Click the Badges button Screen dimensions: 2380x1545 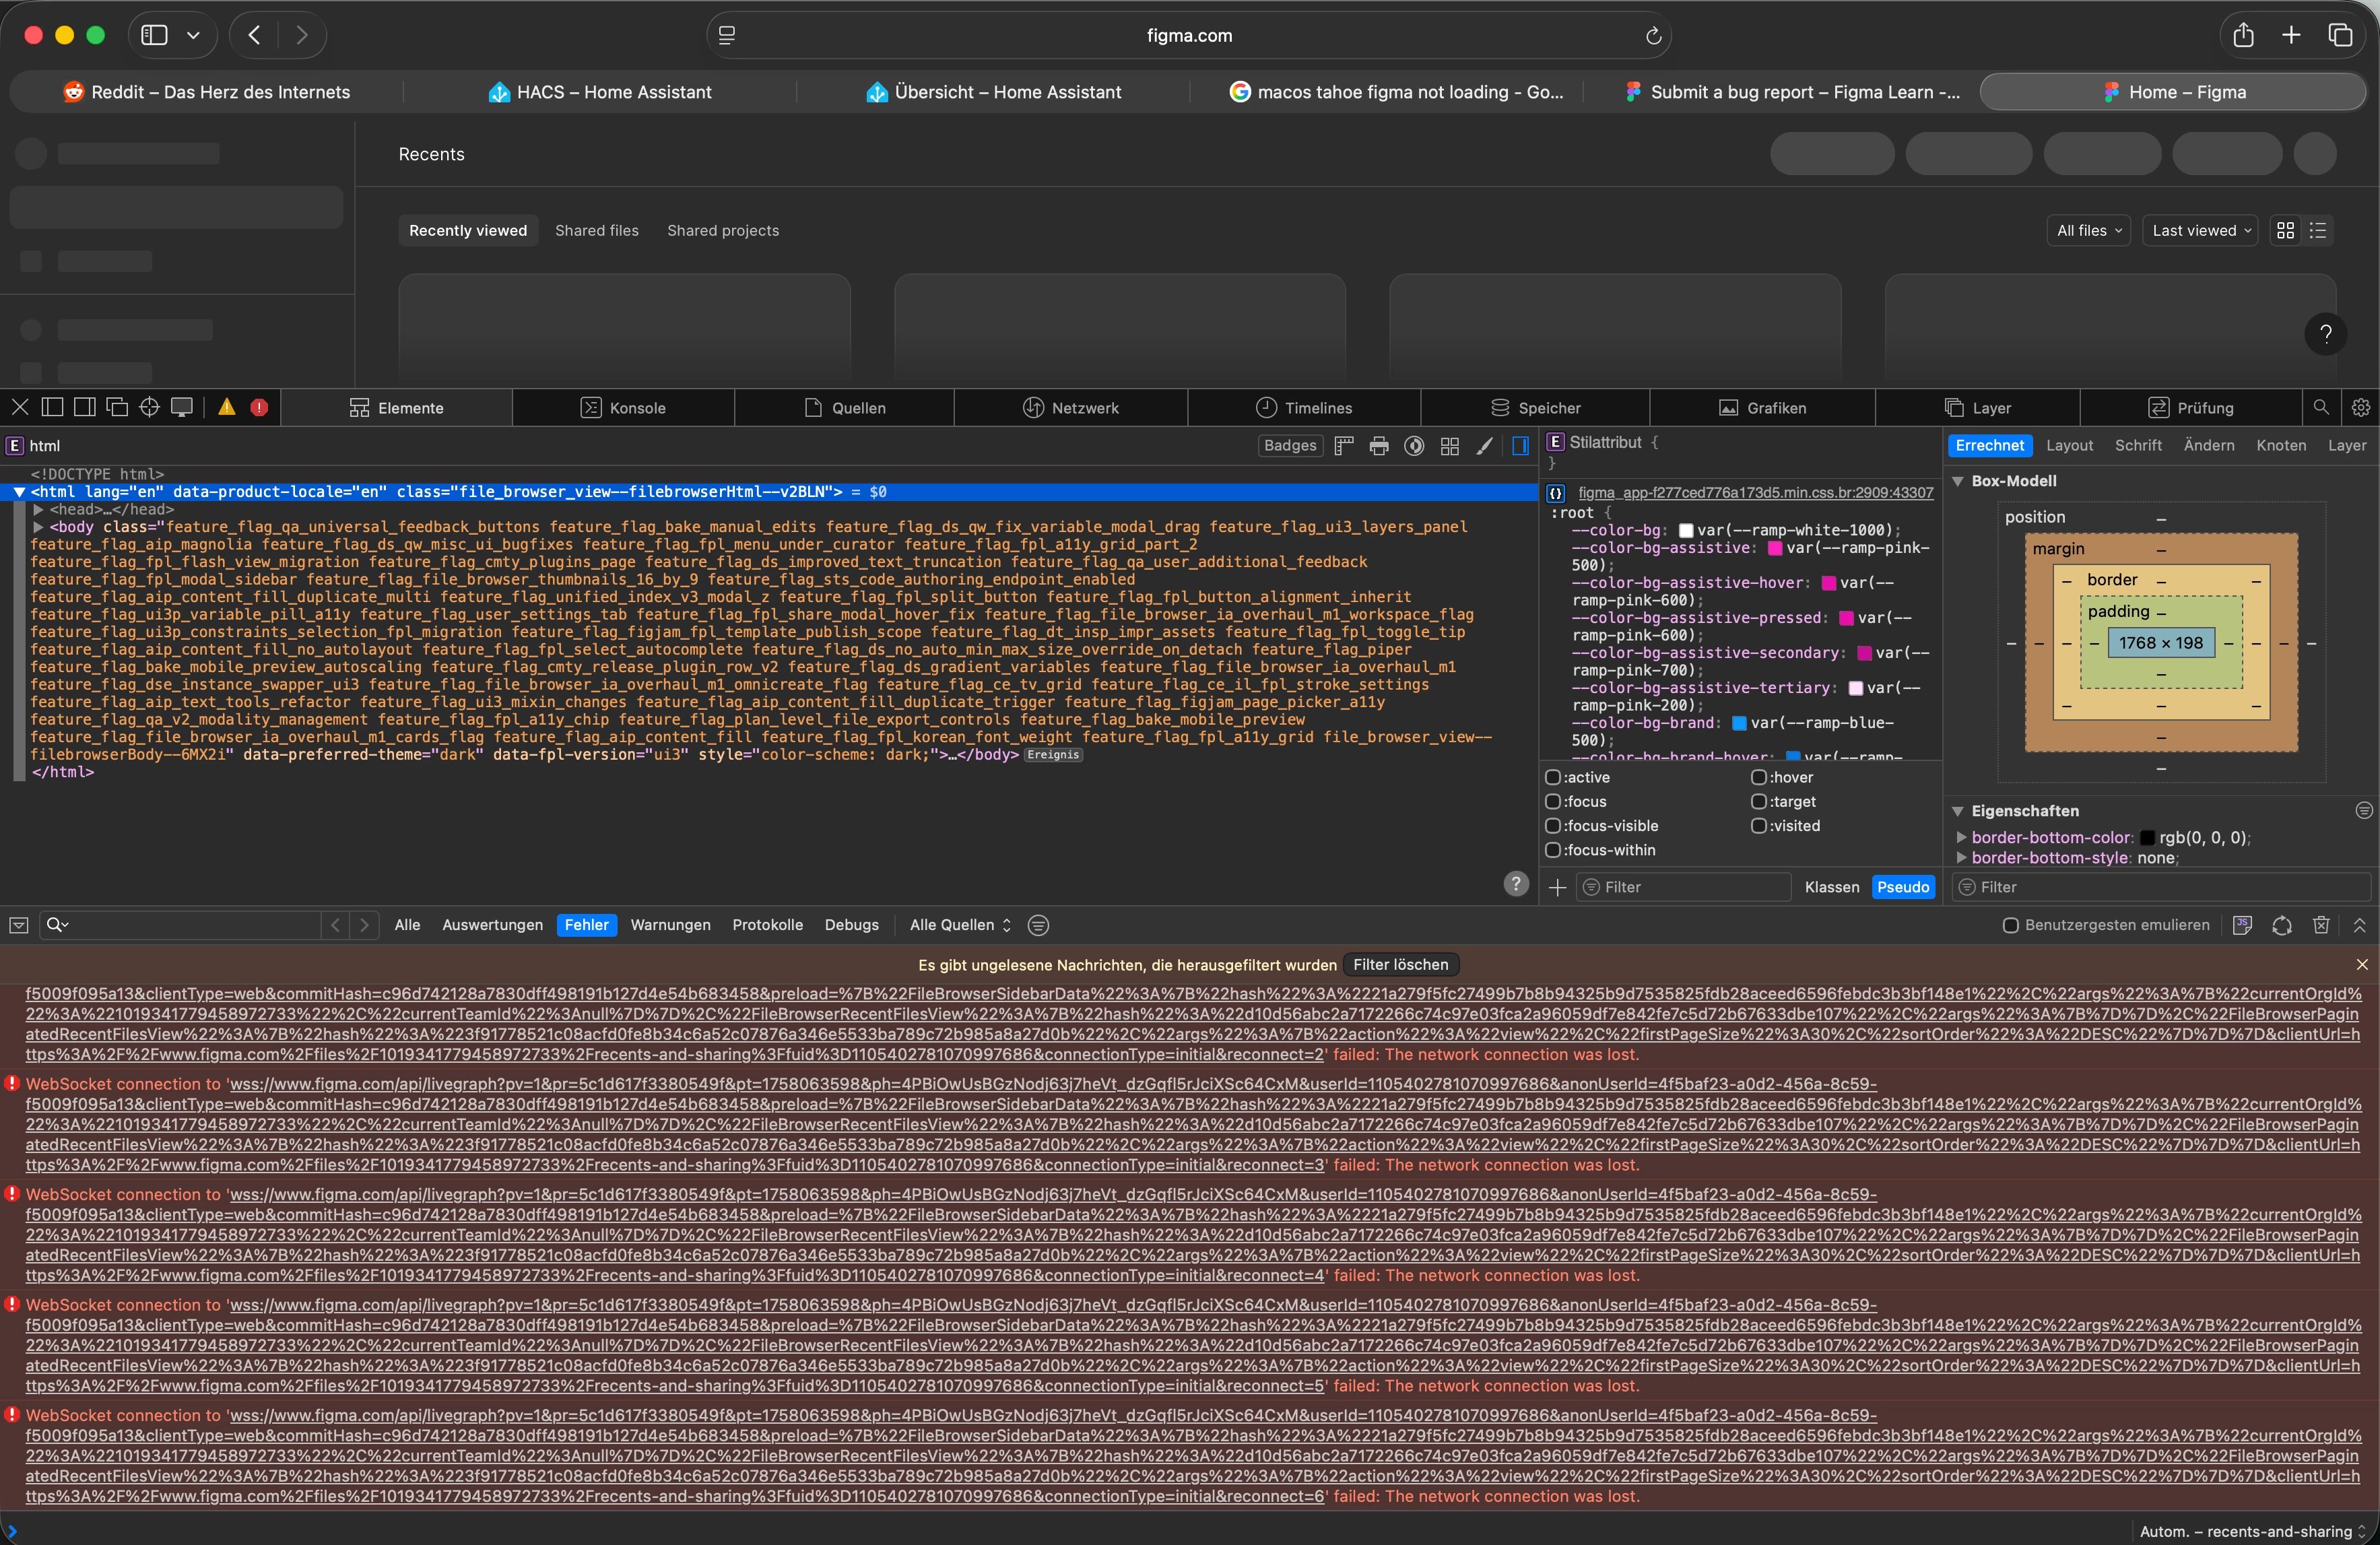tap(1290, 445)
